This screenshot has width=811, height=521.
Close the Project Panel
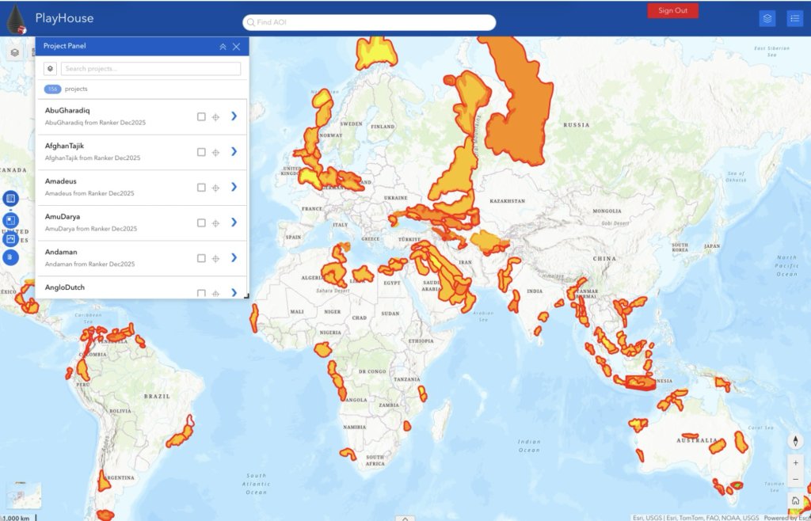(236, 47)
